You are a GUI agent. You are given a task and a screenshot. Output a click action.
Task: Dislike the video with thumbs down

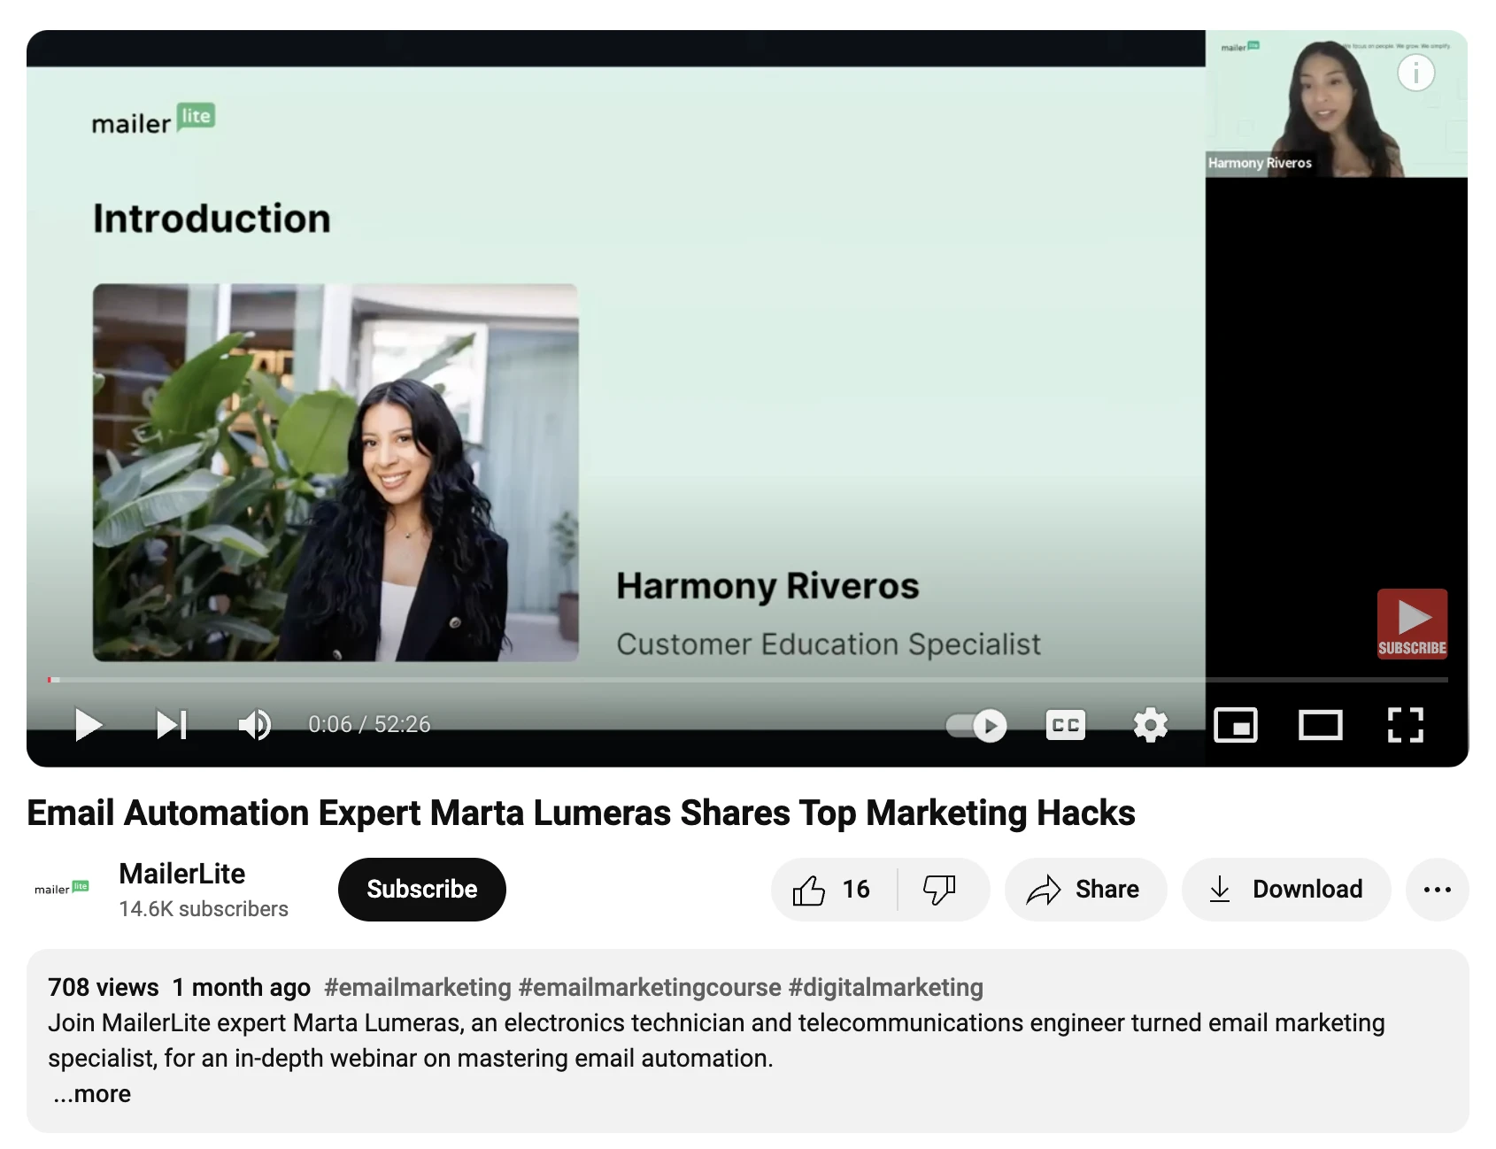coord(940,890)
